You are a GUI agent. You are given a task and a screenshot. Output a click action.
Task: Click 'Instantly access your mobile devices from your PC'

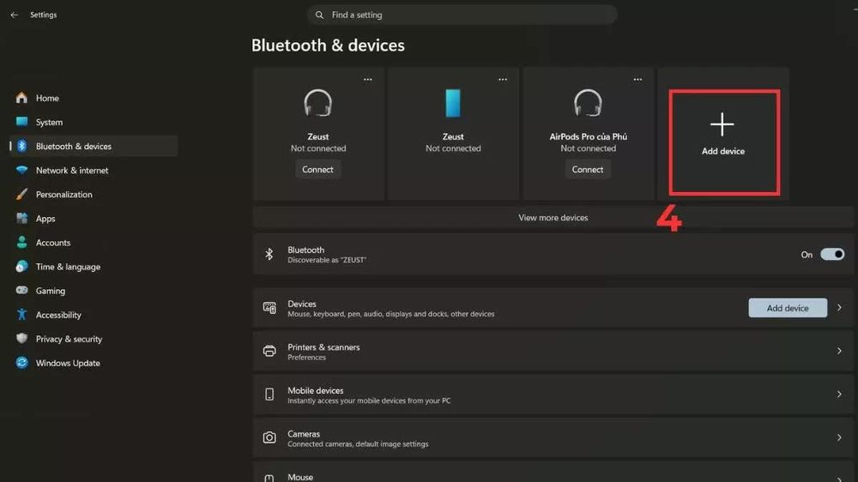pos(369,401)
